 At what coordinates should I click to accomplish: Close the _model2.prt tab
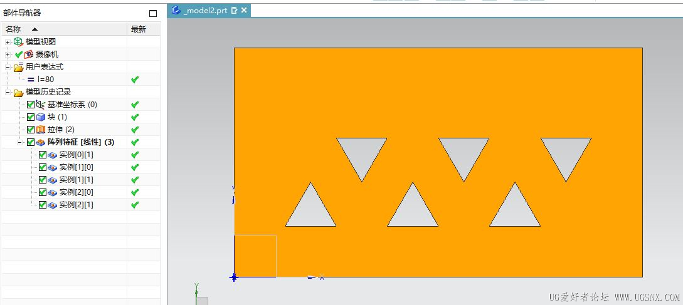pyautogui.click(x=243, y=10)
